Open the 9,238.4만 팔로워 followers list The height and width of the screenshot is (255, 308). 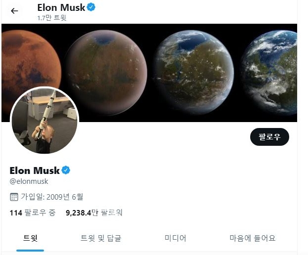click(94, 213)
